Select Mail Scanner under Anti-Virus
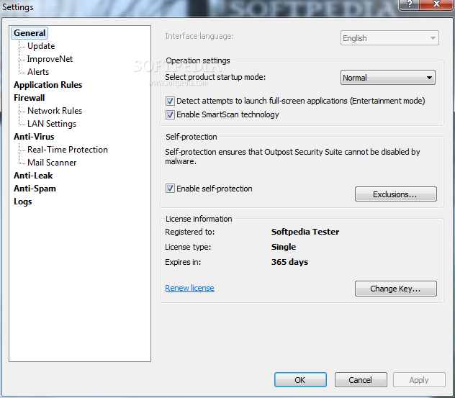455x398 pixels. (x=52, y=163)
